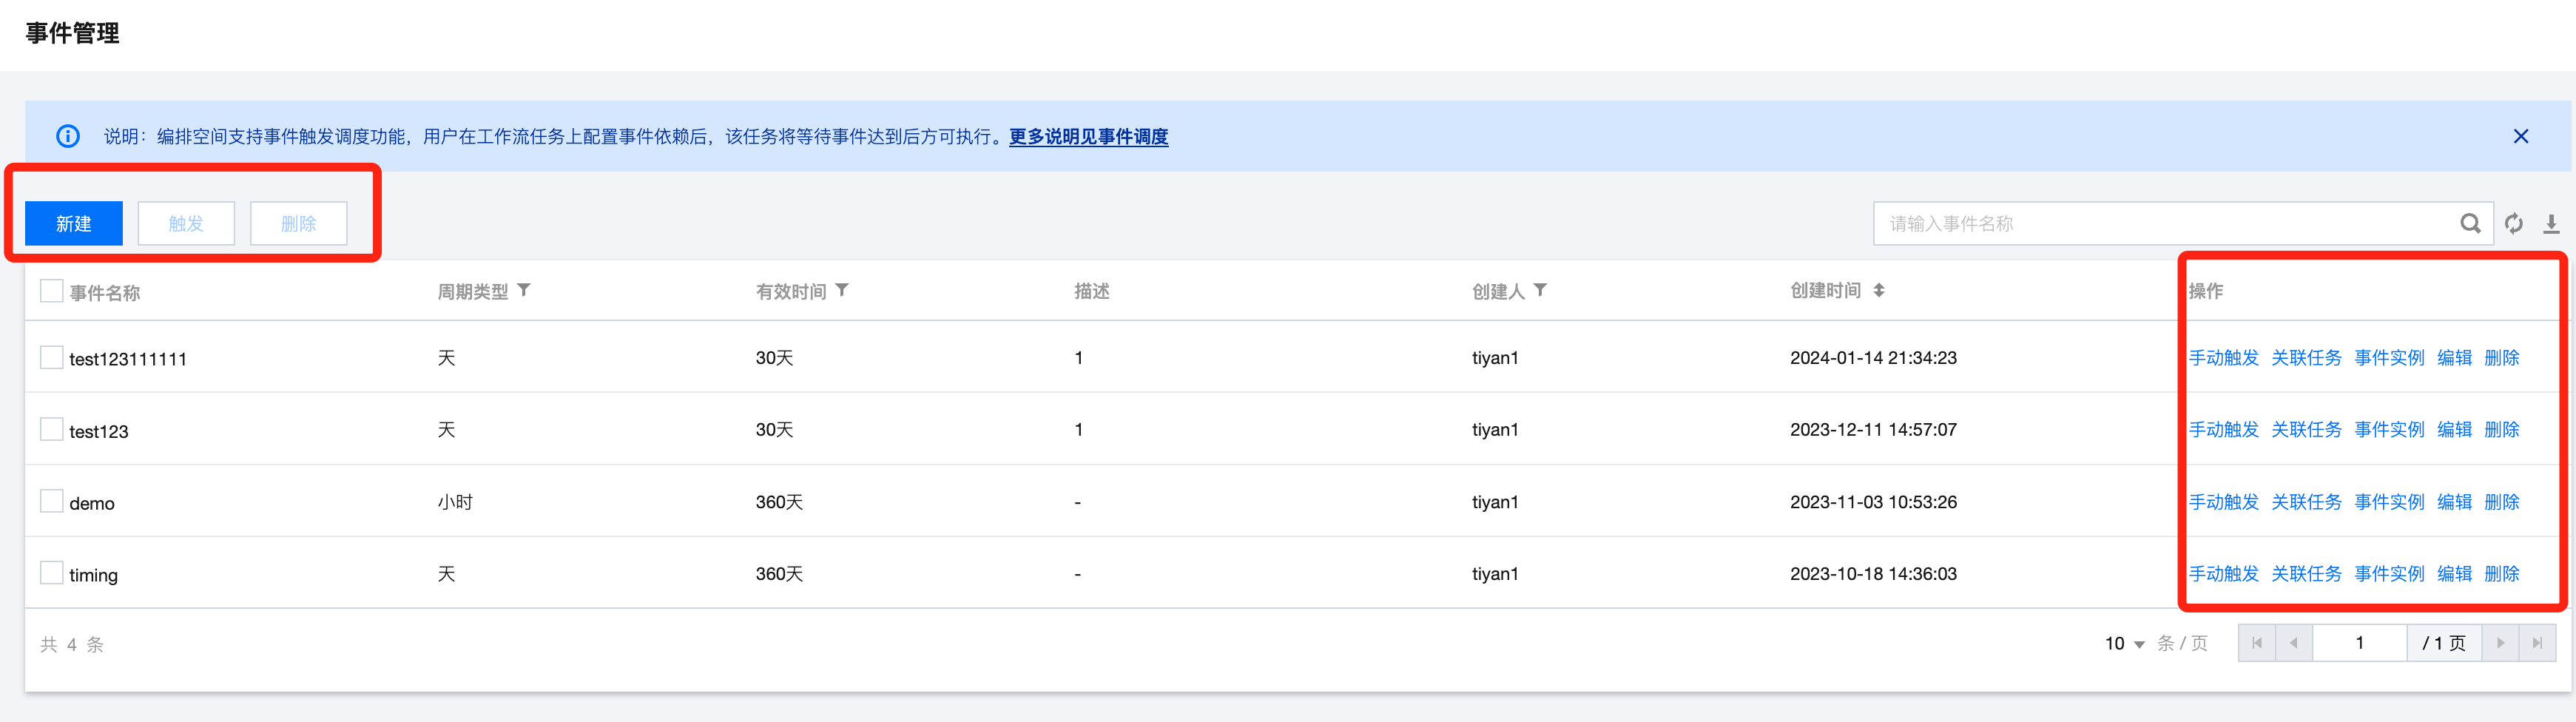This screenshot has height=722, width=2576.
Task: Close the blue info banner
Action: click(x=2521, y=137)
